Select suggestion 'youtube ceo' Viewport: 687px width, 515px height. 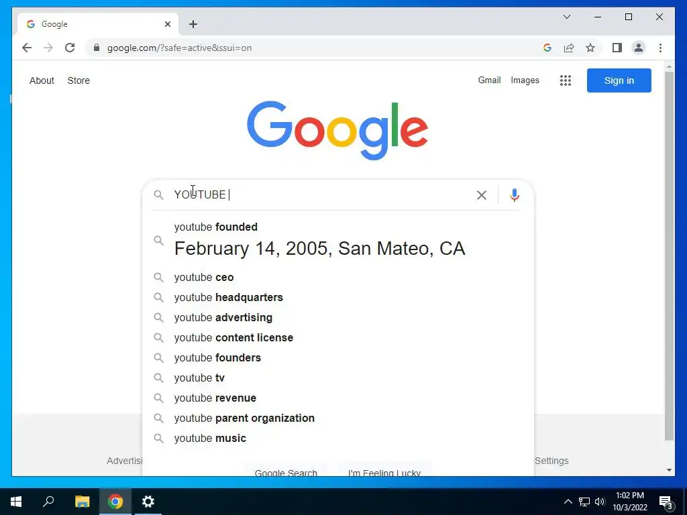337,277
